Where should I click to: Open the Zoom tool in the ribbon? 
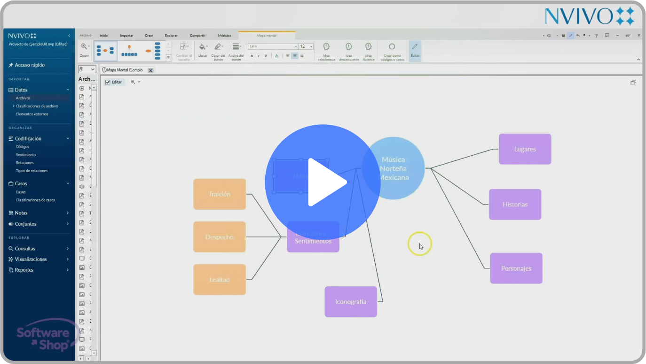point(85,51)
